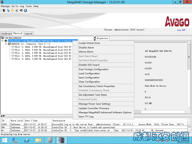Click the log table scroll up arrow
Screen dimensions: 192x144
tap(189, 124)
